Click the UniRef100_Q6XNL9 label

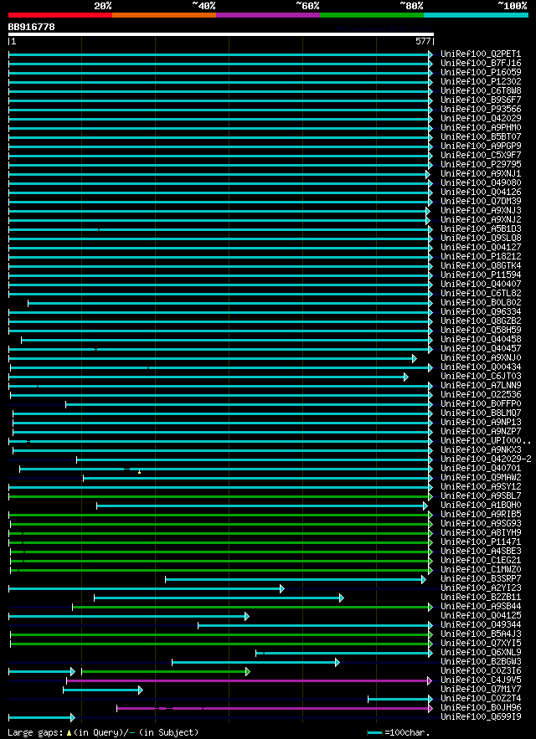[481, 652]
